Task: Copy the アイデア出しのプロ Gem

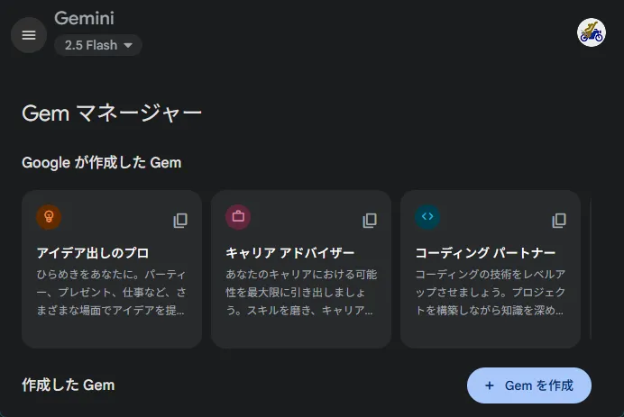Action: click(x=180, y=221)
